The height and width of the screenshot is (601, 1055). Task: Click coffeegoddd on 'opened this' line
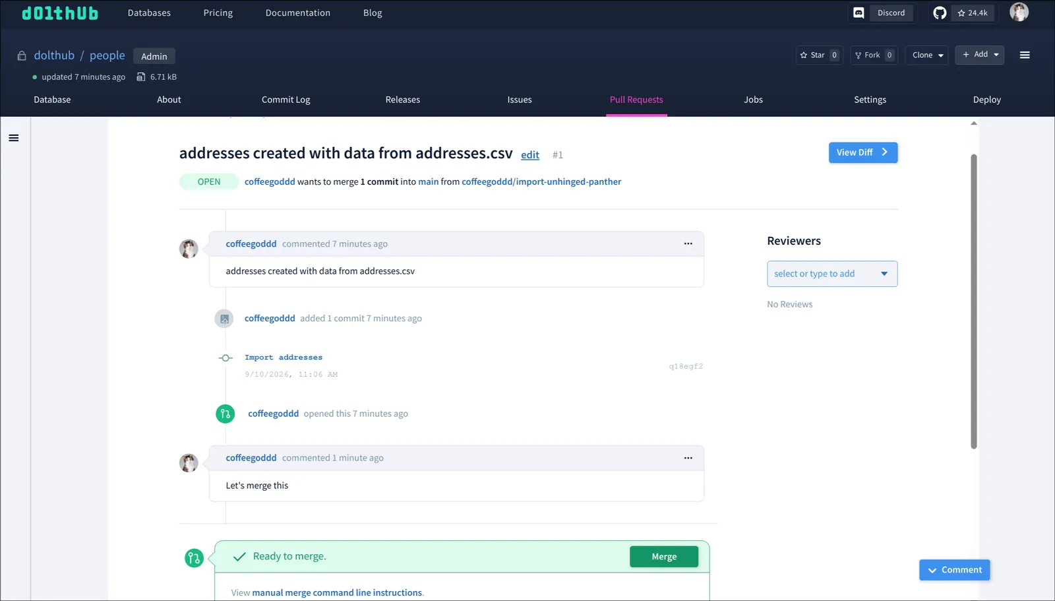pyautogui.click(x=273, y=414)
